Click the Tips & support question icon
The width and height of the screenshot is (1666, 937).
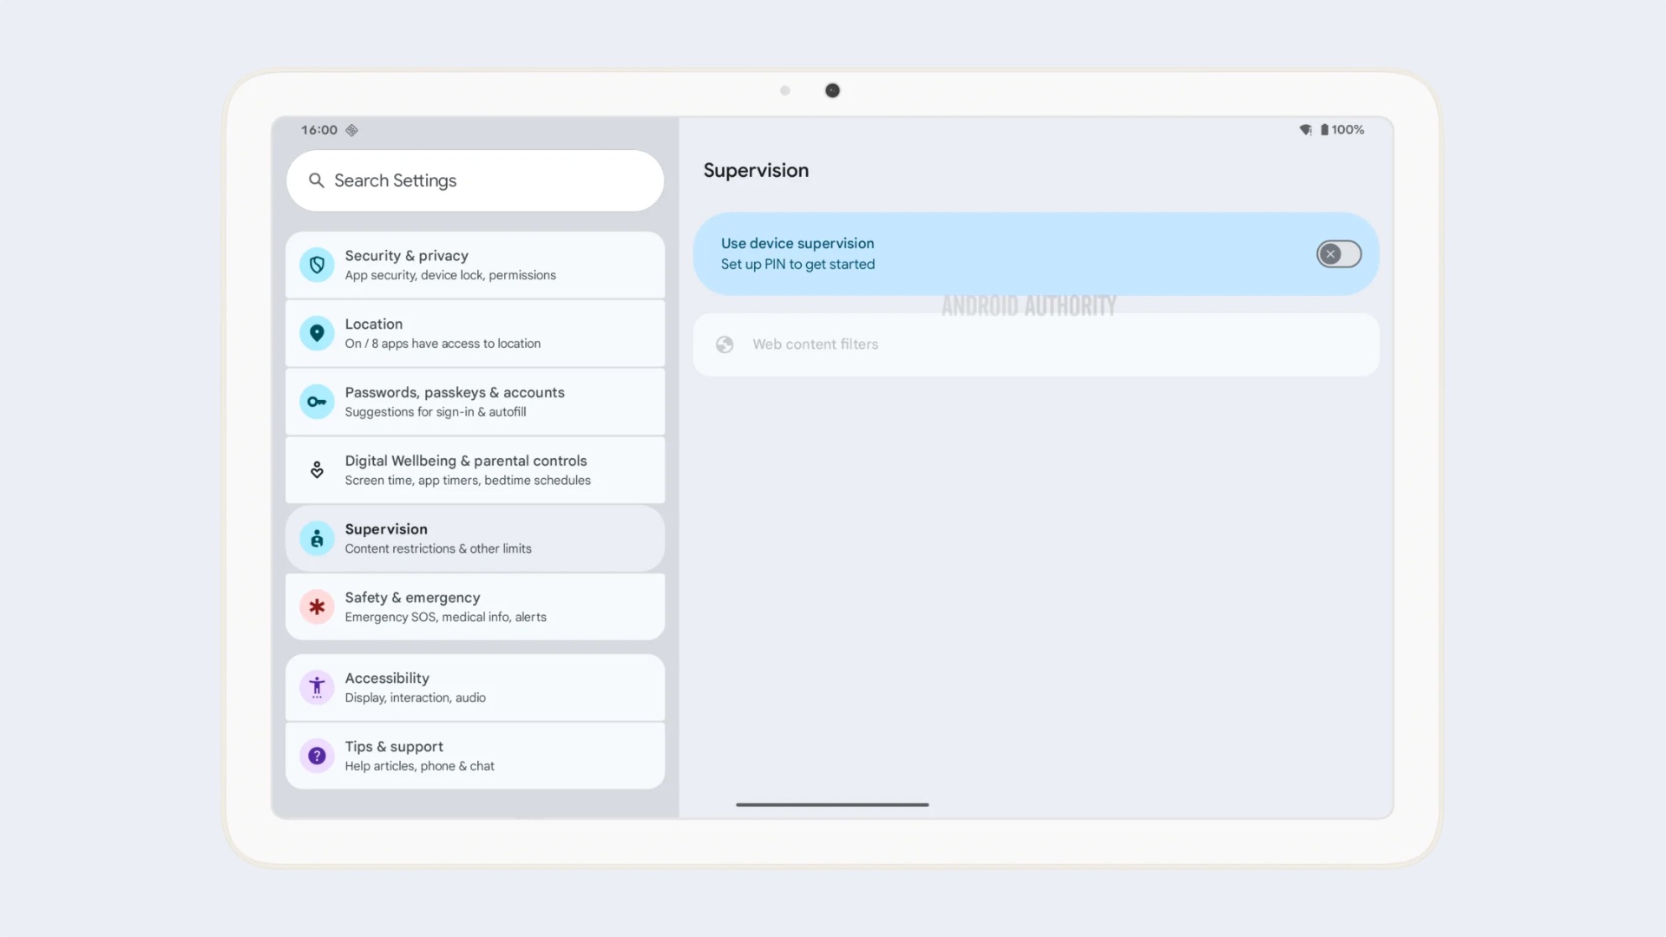(x=317, y=756)
